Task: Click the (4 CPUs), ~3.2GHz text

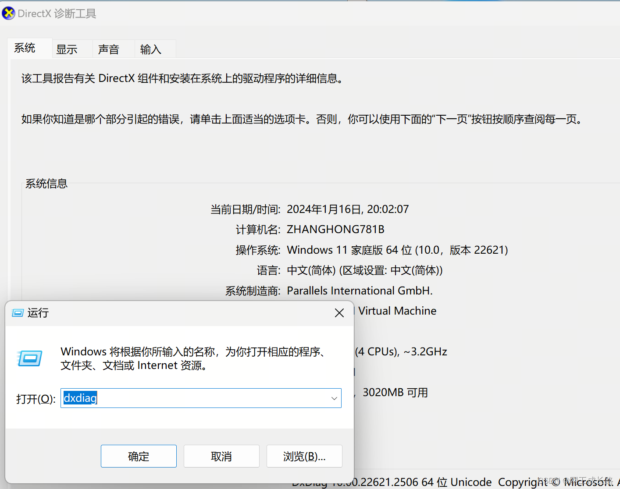Action: (401, 351)
